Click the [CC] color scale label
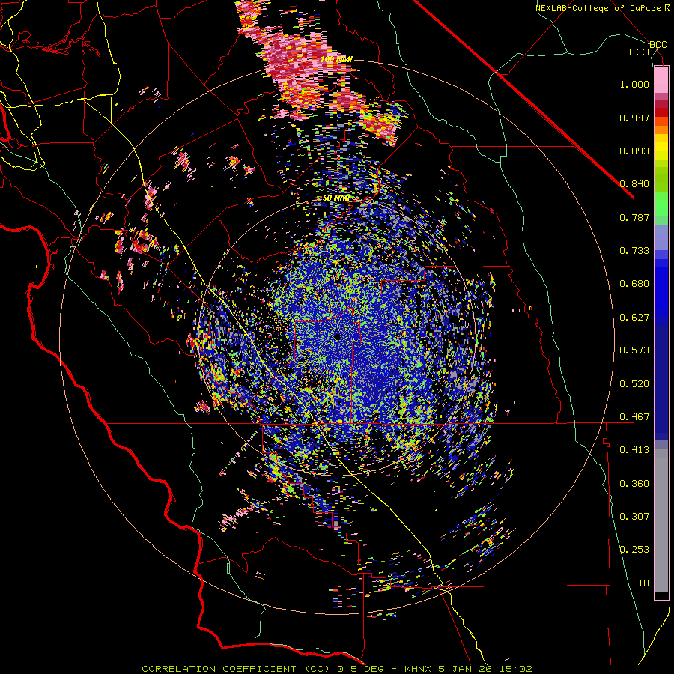The height and width of the screenshot is (674, 674). click(640, 52)
